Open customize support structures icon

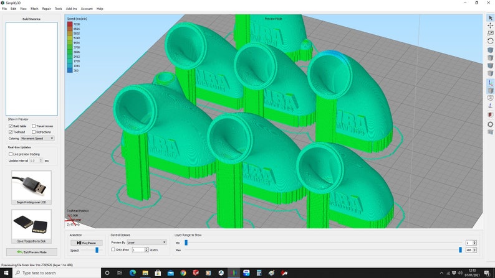click(x=490, y=132)
